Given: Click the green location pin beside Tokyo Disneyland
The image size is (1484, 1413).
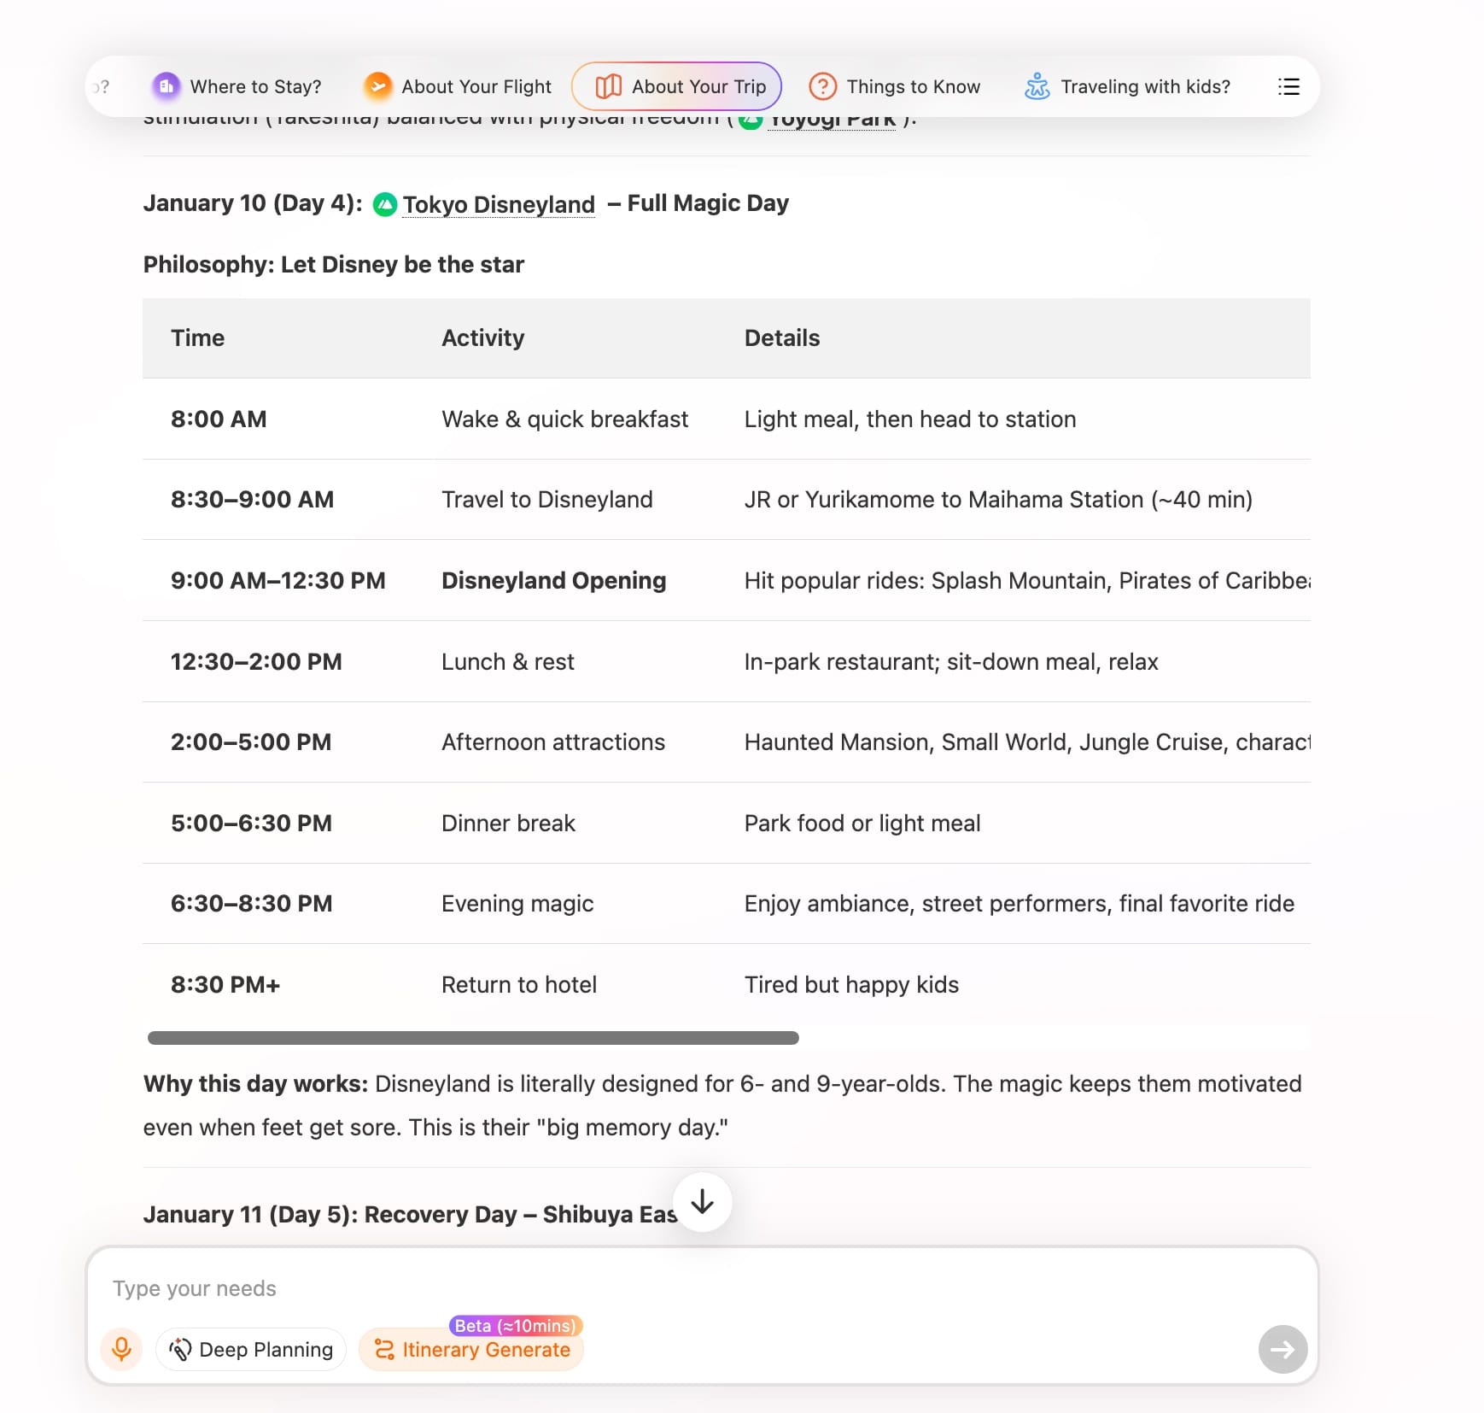Looking at the screenshot, I should pyautogui.click(x=385, y=204).
